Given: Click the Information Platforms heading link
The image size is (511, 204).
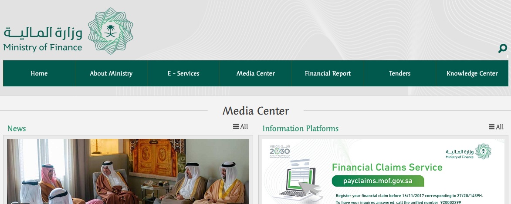Looking at the screenshot, I should 301,128.
